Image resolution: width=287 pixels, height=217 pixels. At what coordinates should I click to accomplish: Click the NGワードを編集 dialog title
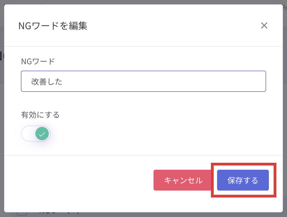pyautogui.click(x=53, y=26)
